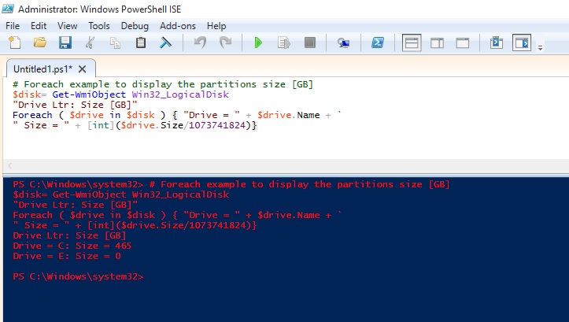
Task: Clear the console pane icon
Action: tap(166, 43)
